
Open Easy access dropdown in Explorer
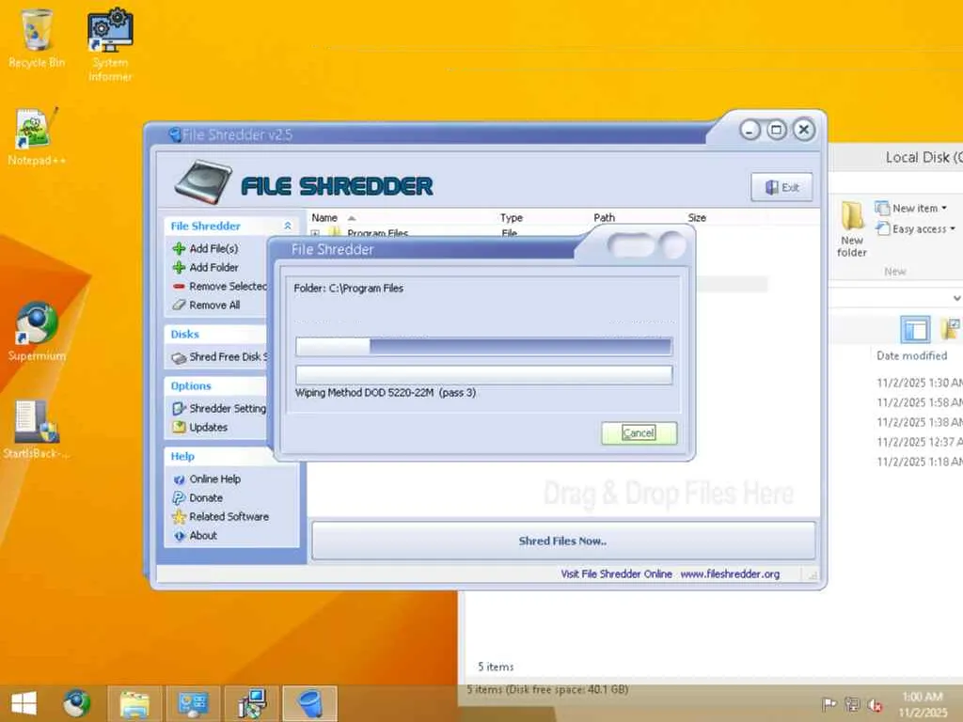915,229
